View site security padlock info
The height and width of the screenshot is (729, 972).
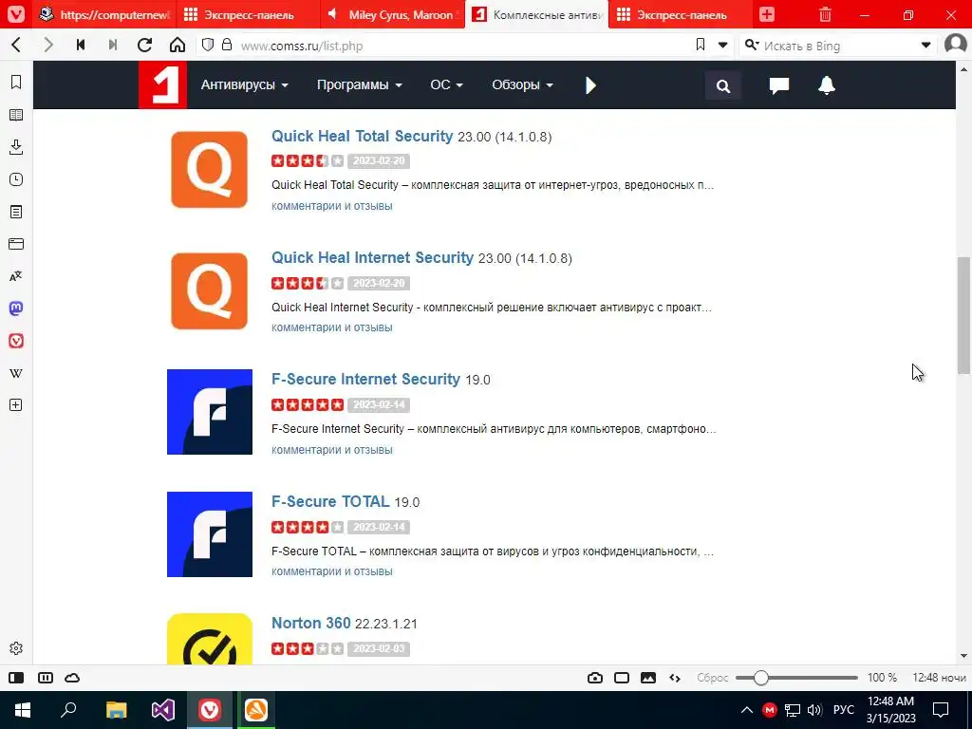coord(227,45)
